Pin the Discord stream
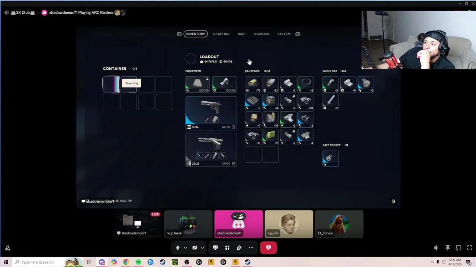 [448, 248]
